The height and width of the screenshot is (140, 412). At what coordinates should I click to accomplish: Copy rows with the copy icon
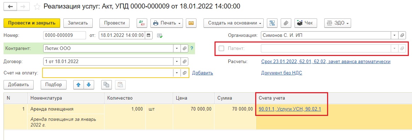[x=107, y=84]
